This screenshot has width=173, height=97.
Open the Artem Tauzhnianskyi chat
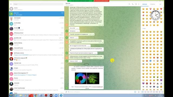[37, 89]
